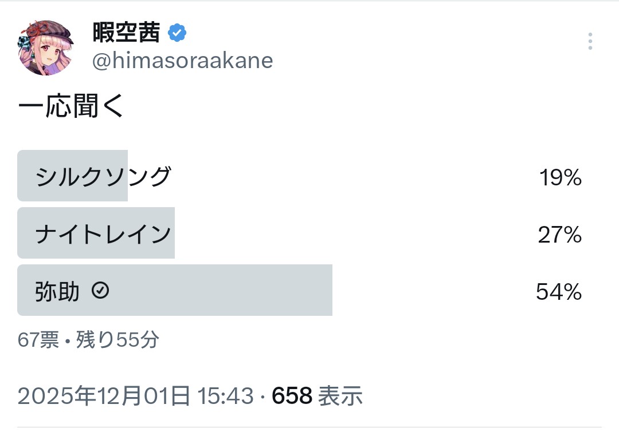
Task: Select the ナイトレイン poll option label
Action: coord(103,234)
